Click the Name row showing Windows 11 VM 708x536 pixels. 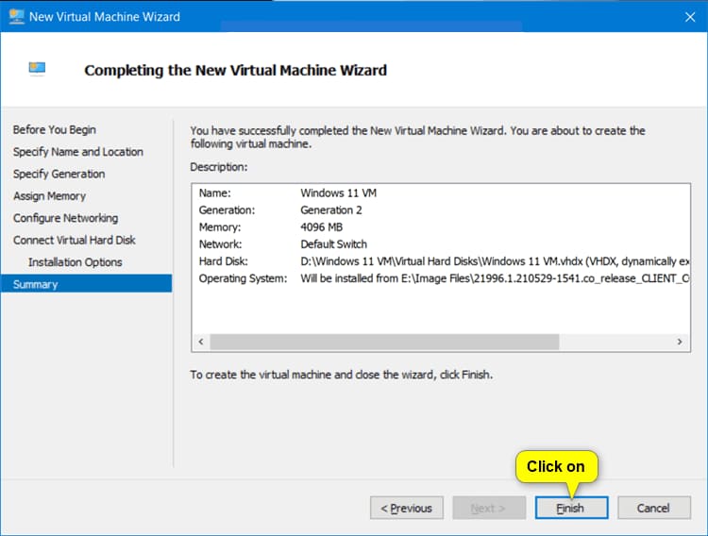pos(339,193)
